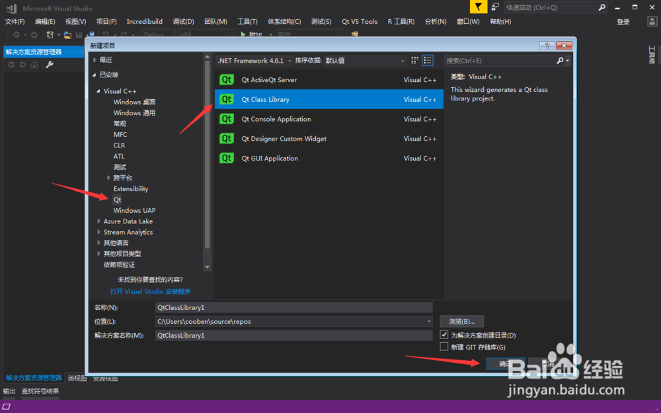Image resolution: width=661 pixels, height=413 pixels.
Task: Click the Qt ActiveQt Server template icon
Action: click(226, 79)
